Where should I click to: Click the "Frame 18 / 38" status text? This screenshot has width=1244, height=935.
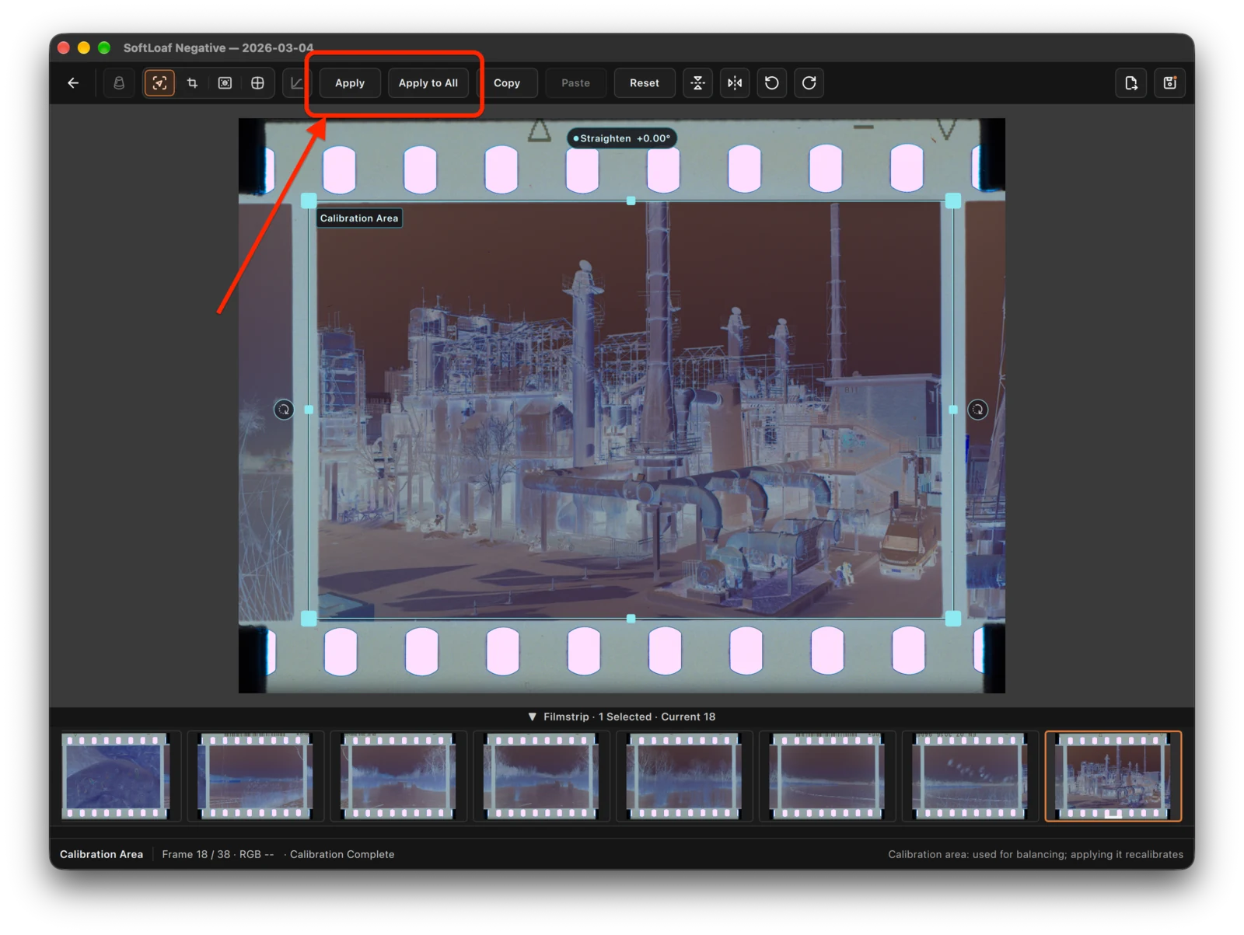pos(196,854)
